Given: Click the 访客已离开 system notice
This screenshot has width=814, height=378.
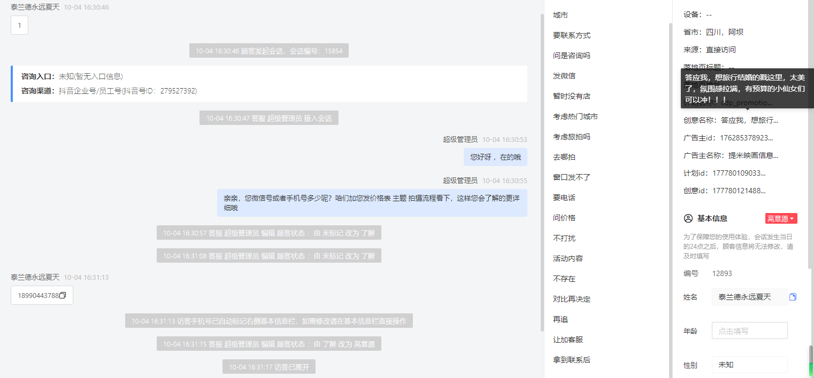Looking at the screenshot, I should 269,367.
